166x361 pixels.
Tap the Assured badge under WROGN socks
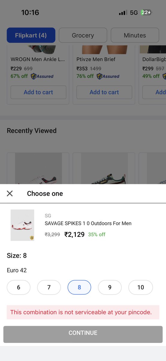42,76
